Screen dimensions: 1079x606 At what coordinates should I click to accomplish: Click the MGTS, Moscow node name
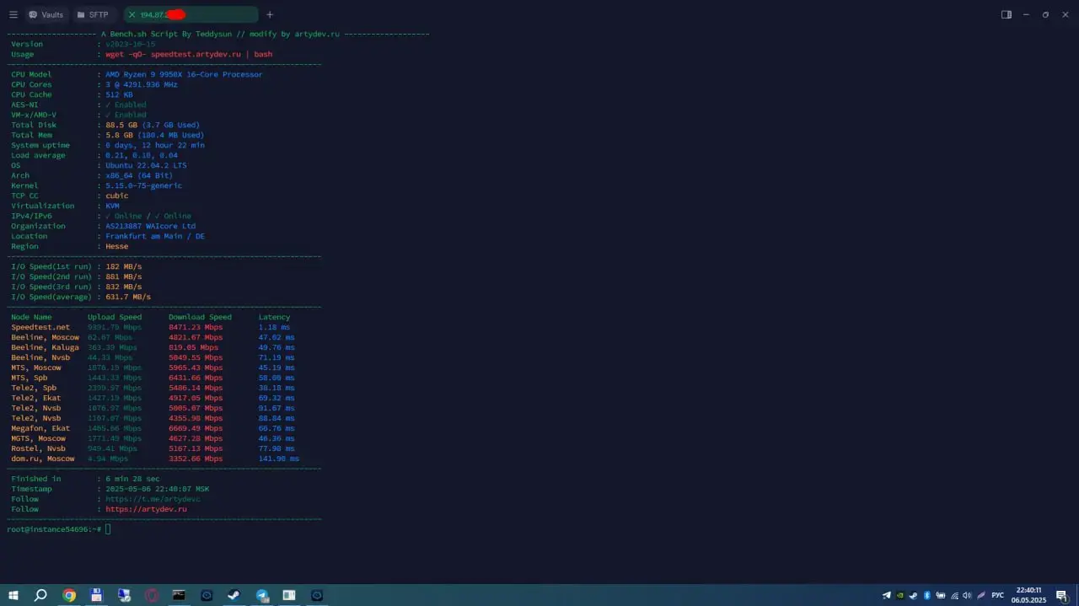pos(38,438)
